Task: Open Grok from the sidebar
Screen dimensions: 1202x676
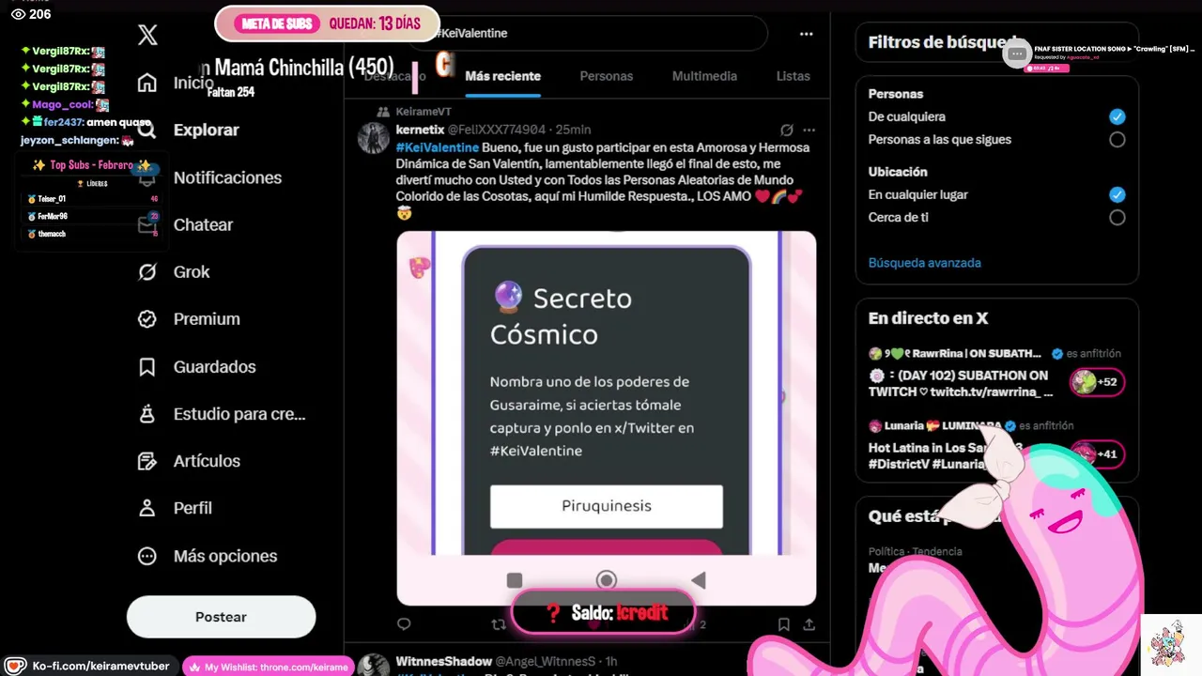Action: tap(192, 271)
